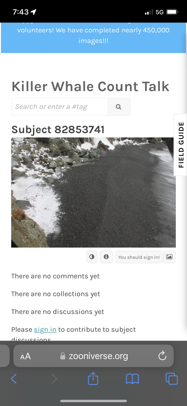The image size is (187, 406).
Task: Open the FIELD GUIDE side tab
Action: pyautogui.click(x=180, y=145)
